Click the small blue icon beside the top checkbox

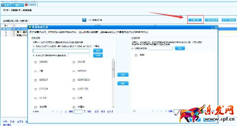[x=84, y=20]
